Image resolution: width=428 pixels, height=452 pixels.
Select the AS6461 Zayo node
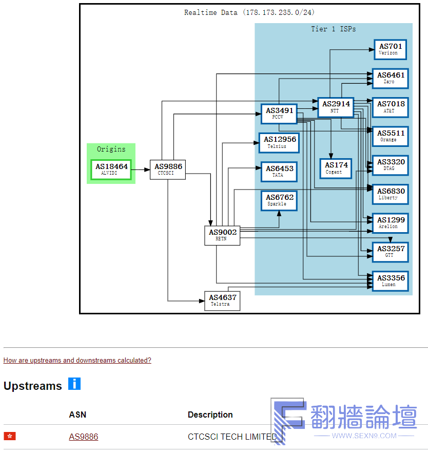pos(390,79)
